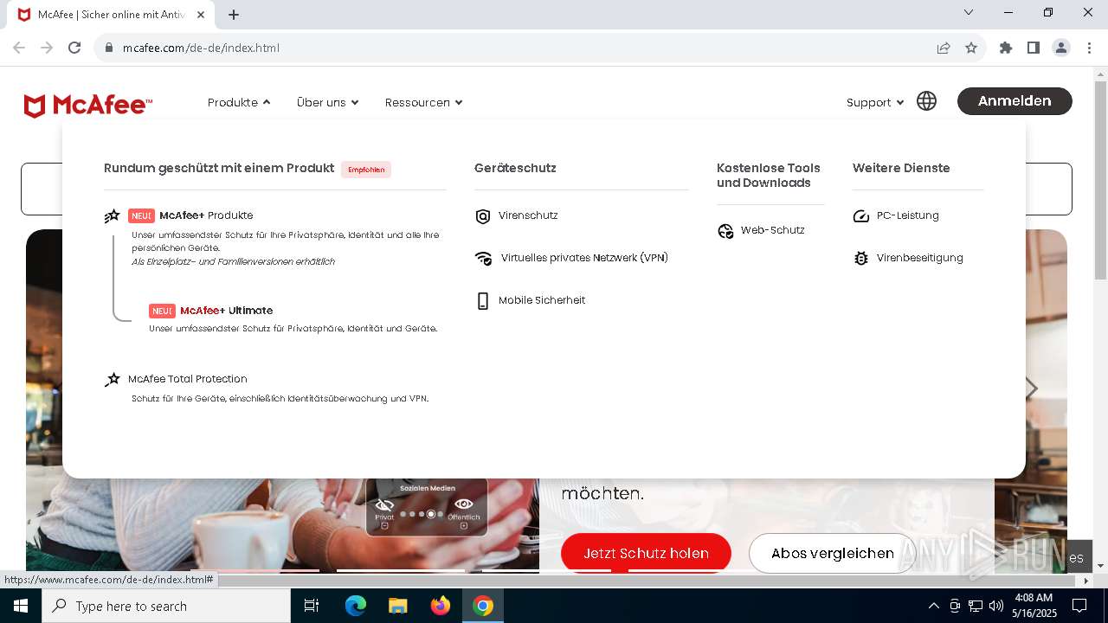
Task: Open the Web-Schutz link
Action: tap(773, 230)
